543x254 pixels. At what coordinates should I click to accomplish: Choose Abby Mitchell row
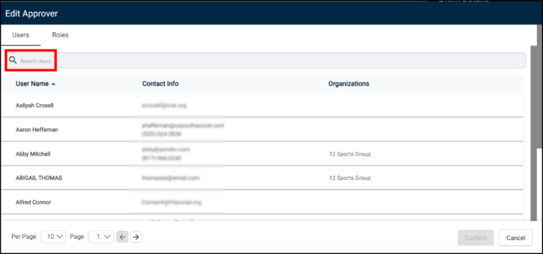click(262, 154)
